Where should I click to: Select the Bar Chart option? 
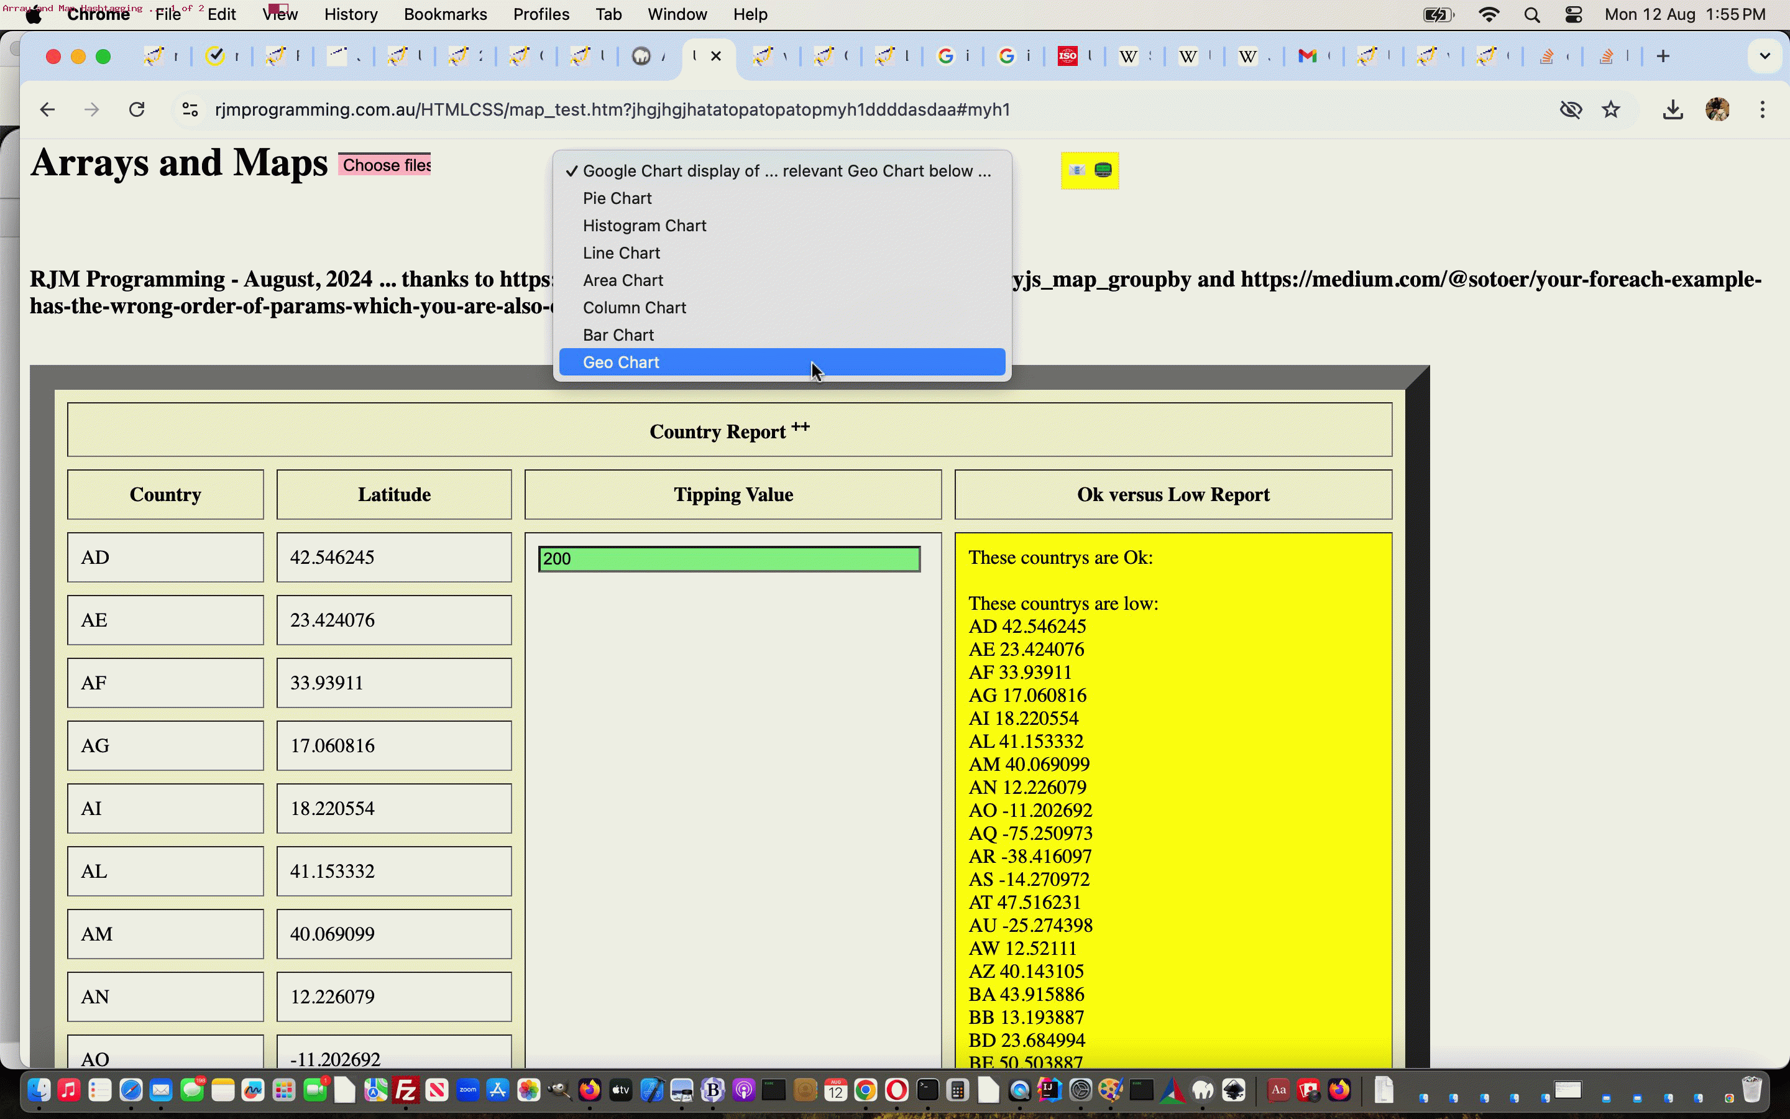(x=620, y=334)
